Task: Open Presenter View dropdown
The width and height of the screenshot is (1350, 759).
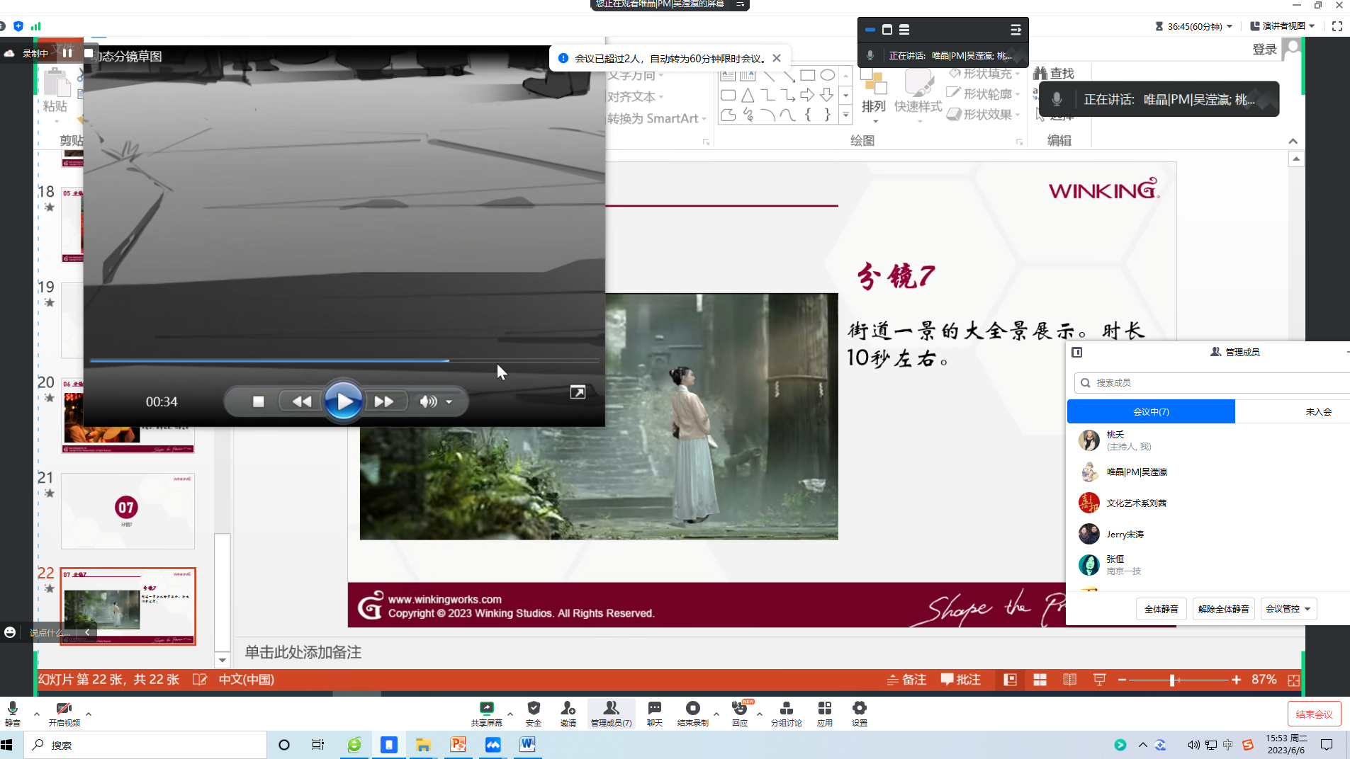Action: (1283, 26)
